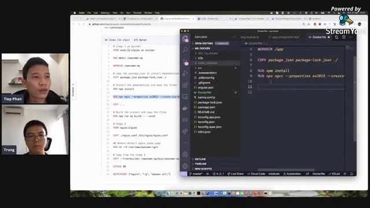Click Dockerfile language mode in status bar
Screen dimensions: 370x208
tap(319, 174)
